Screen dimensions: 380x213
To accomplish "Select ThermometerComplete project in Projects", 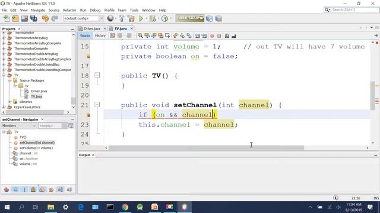I will [x=31, y=49].
